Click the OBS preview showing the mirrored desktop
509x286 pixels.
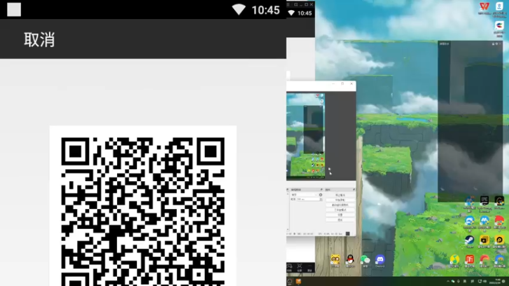pyautogui.click(x=305, y=135)
